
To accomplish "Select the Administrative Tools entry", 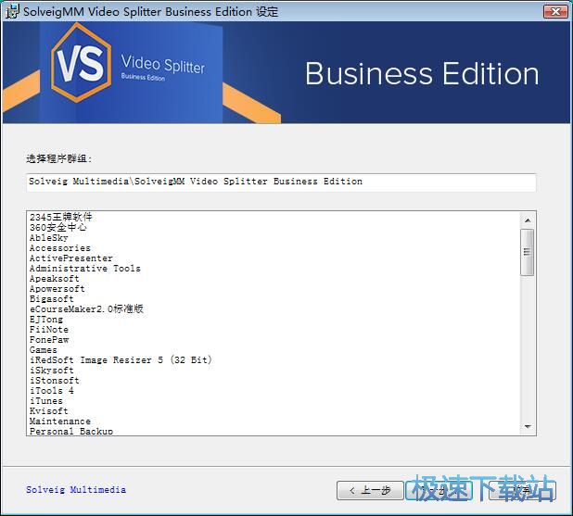I will coord(84,269).
